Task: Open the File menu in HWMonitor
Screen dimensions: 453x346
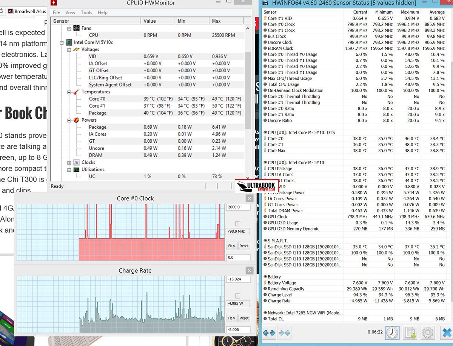Action: pos(57,12)
